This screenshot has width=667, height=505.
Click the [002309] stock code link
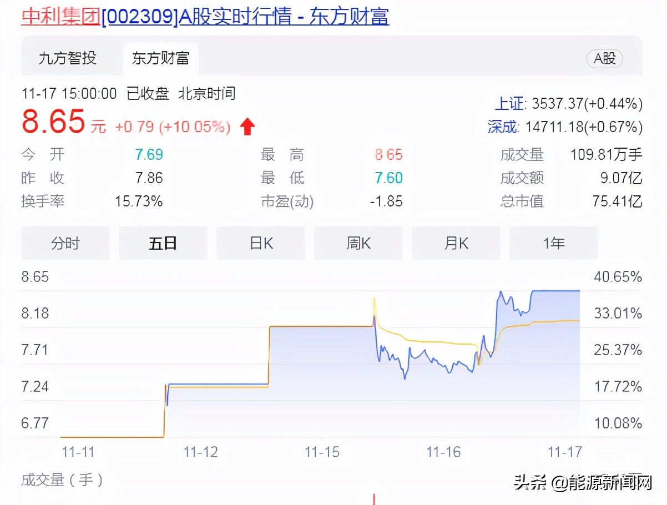[138, 16]
